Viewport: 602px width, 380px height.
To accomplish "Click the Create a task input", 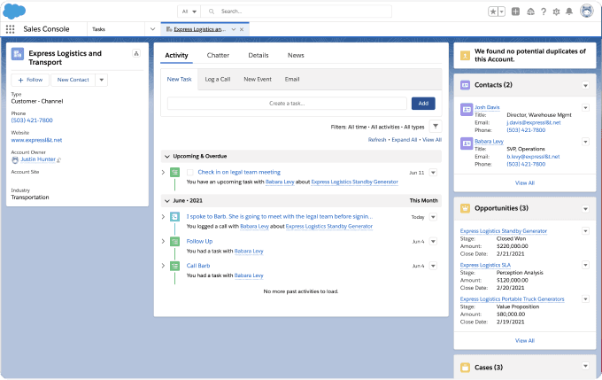I will pos(287,104).
